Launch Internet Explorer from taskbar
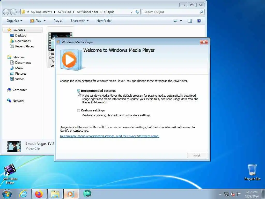 pyautogui.click(x=23, y=194)
